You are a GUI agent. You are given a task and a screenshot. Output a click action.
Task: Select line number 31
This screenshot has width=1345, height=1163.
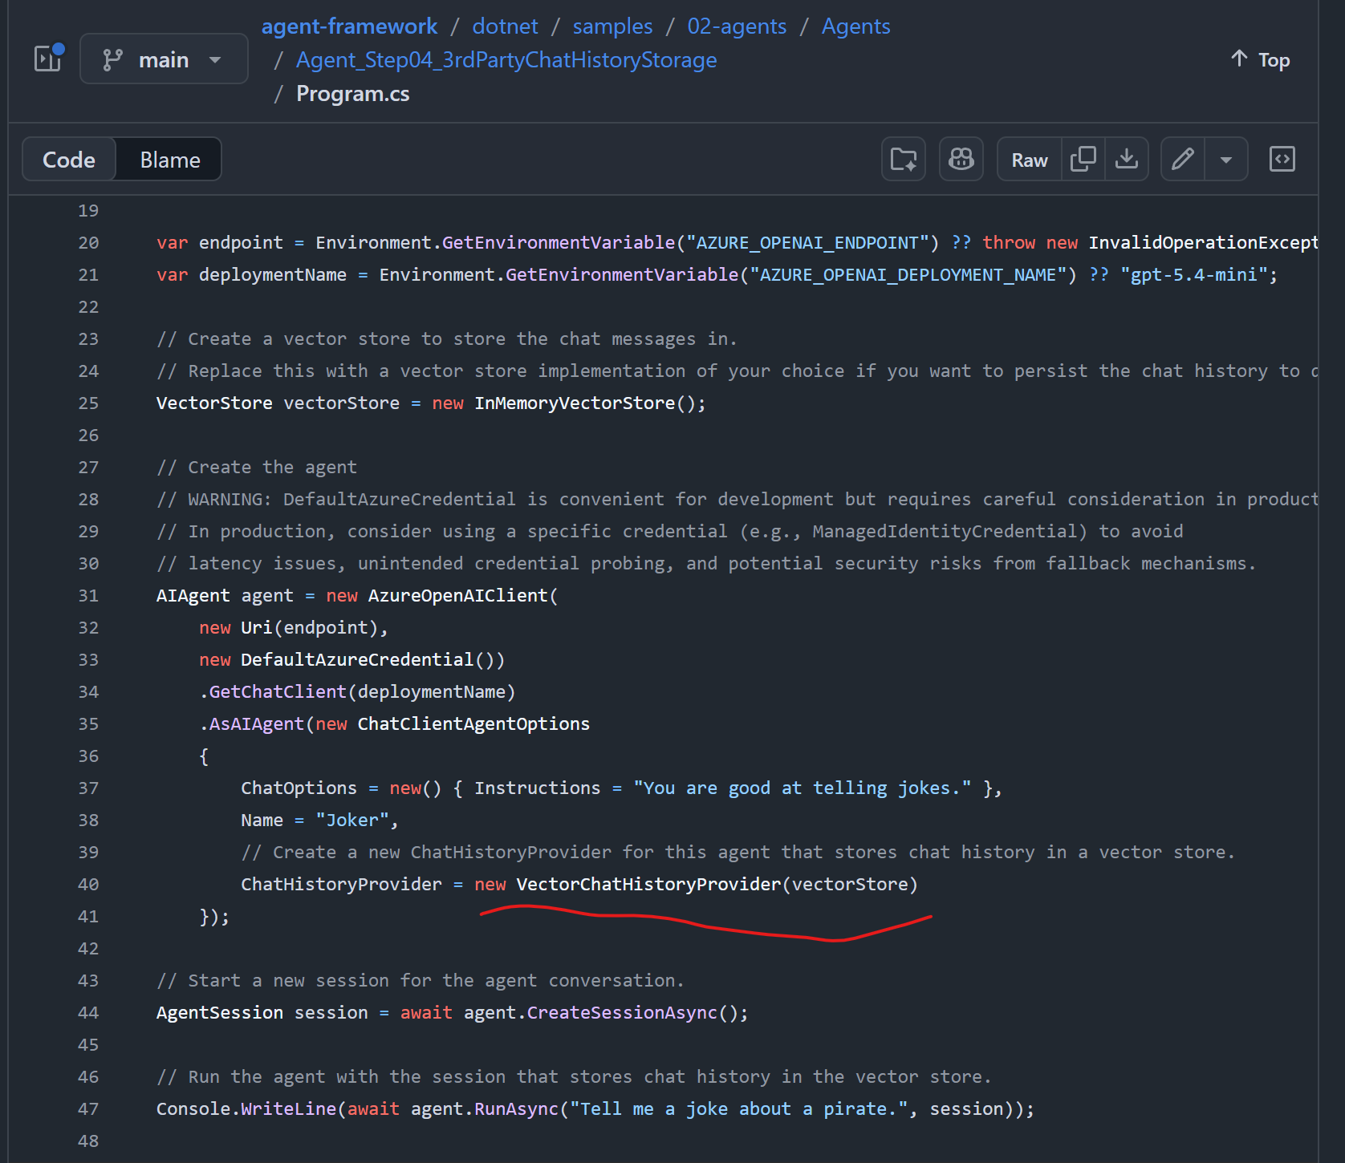coord(88,595)
